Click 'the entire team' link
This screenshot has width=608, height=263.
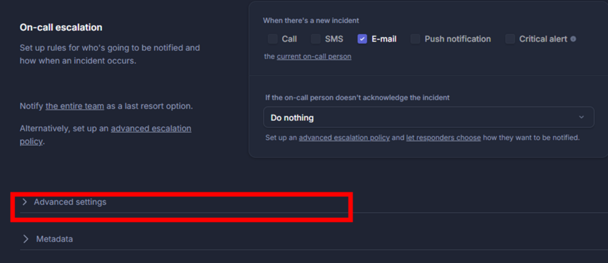[75, 106]
